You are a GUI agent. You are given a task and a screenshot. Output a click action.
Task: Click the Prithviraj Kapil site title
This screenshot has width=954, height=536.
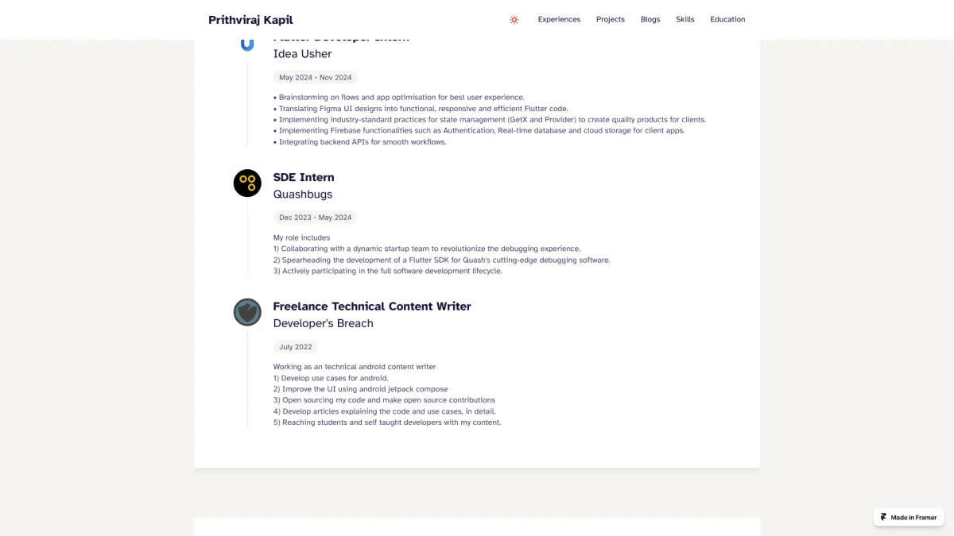click(x=250, y=20)
